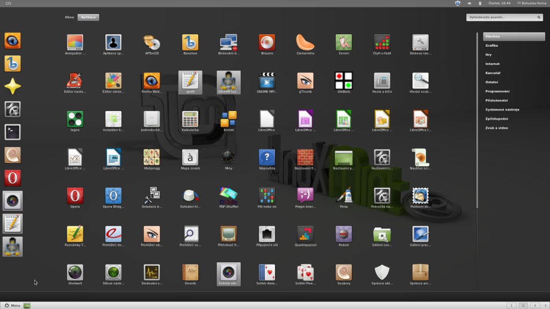Select the Zvuk a video category
Image resolution: width=550 pixels, height=309 pixels.
[x=497, y=128]
